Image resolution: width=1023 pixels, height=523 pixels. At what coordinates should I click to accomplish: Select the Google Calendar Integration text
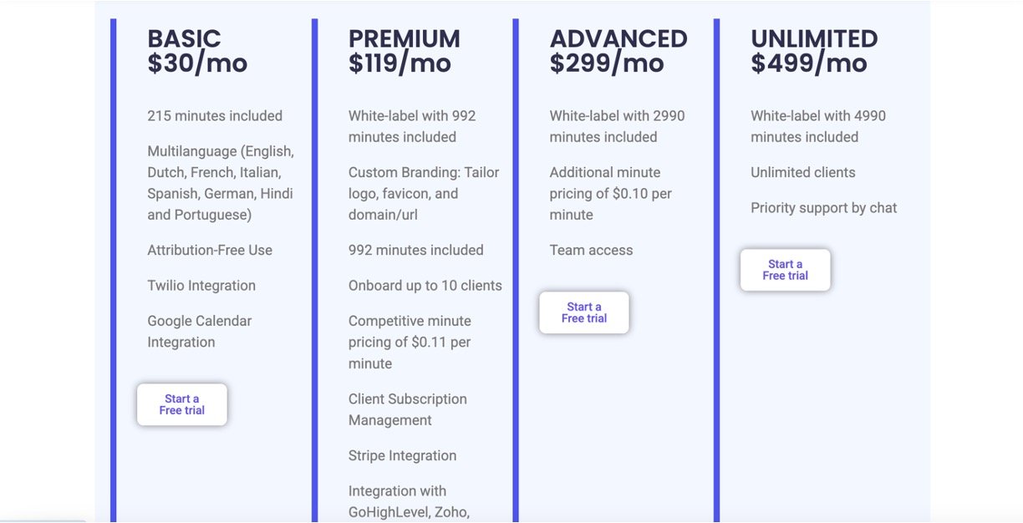(x=199, y=332)
